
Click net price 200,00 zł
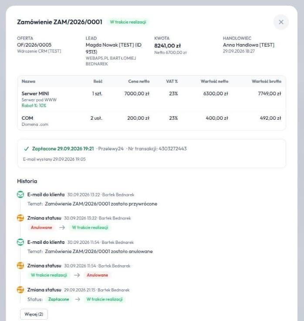138,118
